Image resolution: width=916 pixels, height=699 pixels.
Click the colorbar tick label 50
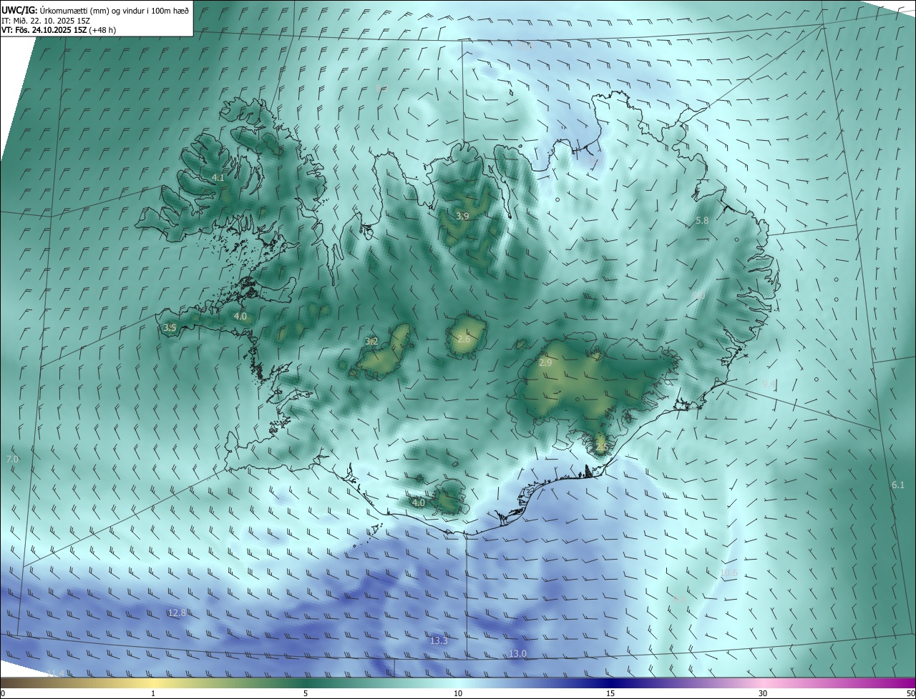(910, 693)
